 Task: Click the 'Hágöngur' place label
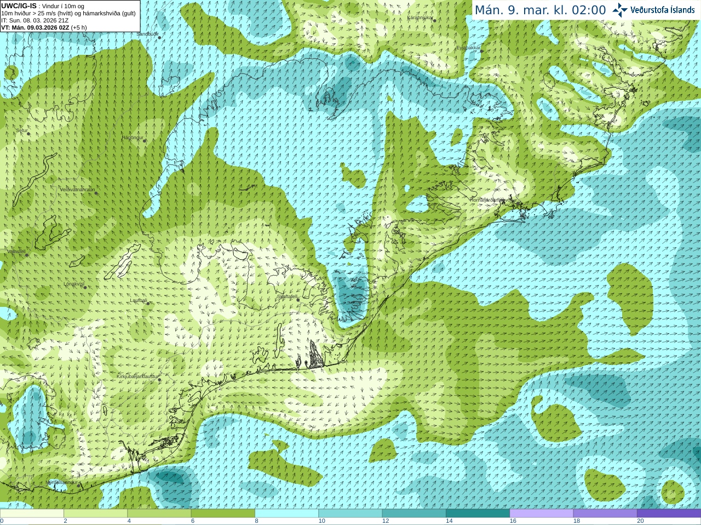click(x=133, y=138)
